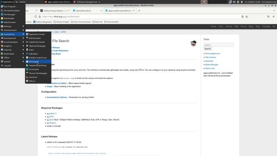Image resolution: width=277 pixels, height=156 pixels.
Task: Open the User Communities bookmarks folder
Action: 81,22
